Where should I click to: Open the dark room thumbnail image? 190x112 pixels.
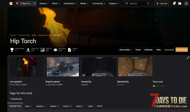(99, 67)
